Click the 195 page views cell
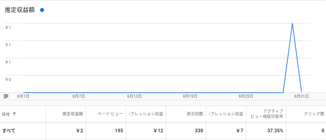Viewport: 326px width, 140px height. pos(119,131)
